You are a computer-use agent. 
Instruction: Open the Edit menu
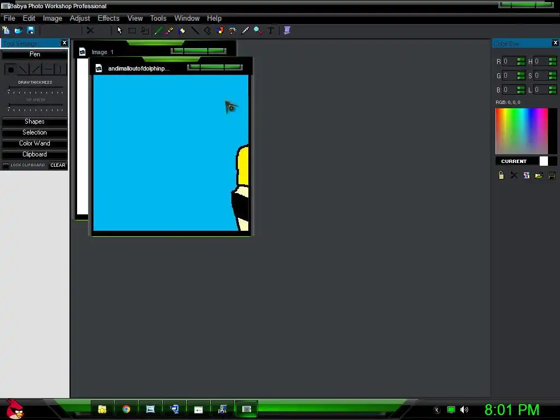coord(29,18)
